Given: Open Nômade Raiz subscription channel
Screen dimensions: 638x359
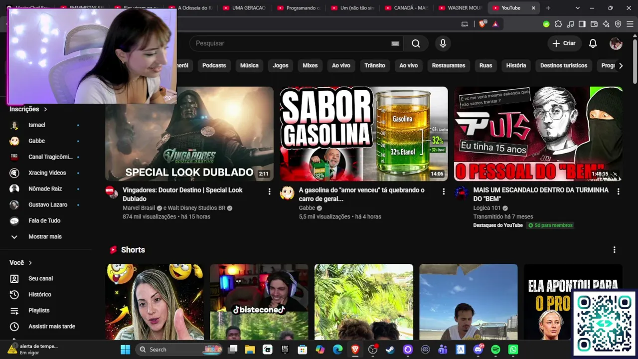Looking at the screenshot, I should 46,188.
